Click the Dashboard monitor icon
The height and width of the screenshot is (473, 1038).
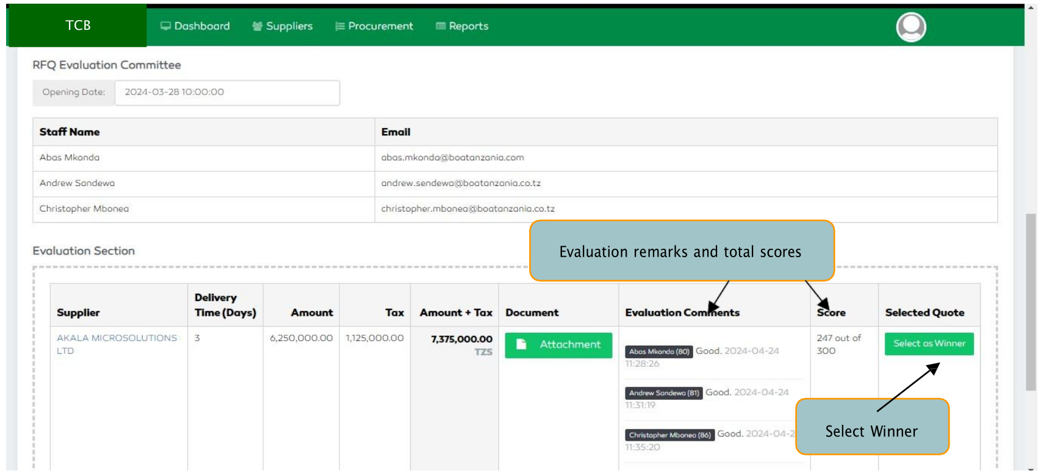coord(165,26)
